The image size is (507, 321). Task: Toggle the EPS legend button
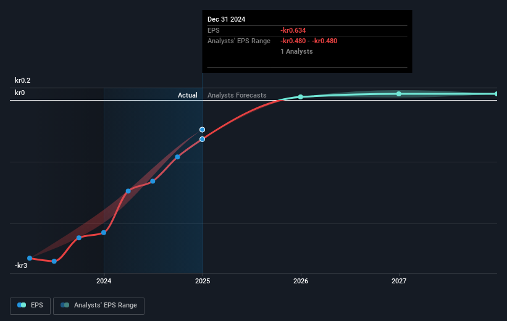coord(30,306)
